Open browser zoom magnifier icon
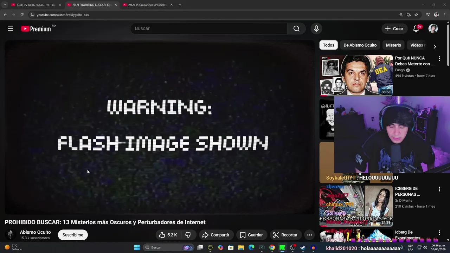The width and height of the screenshot is (450, 253). (401, 15)
